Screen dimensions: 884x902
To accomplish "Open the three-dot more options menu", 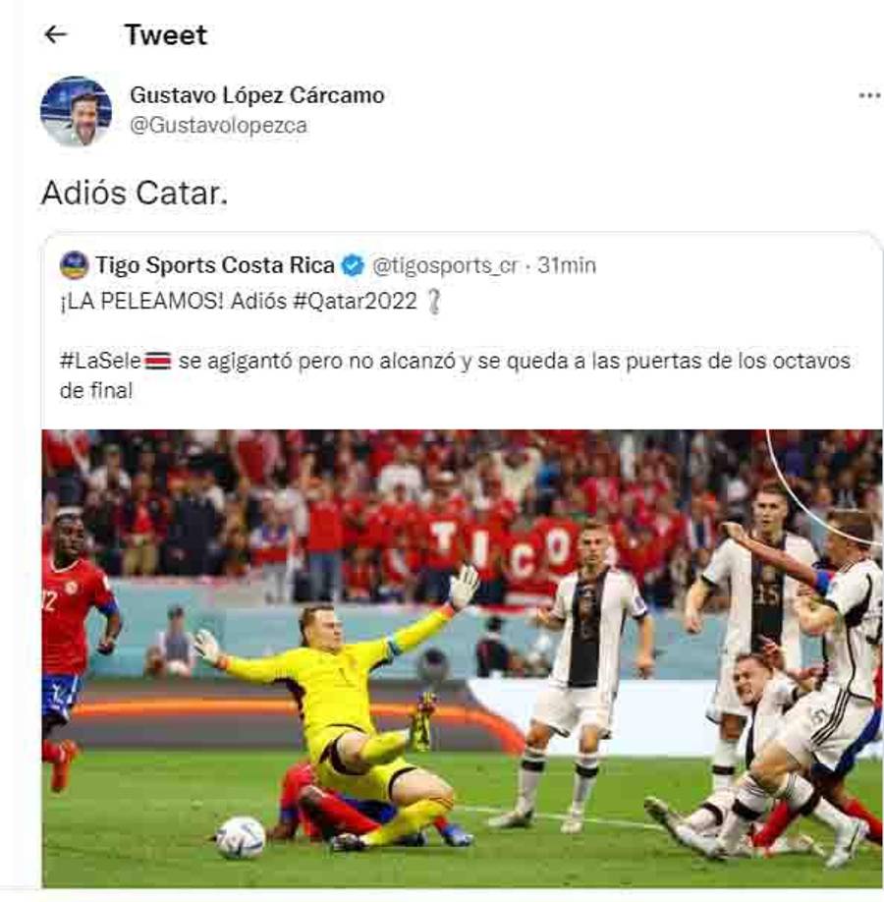I will [x=869, y=95].
